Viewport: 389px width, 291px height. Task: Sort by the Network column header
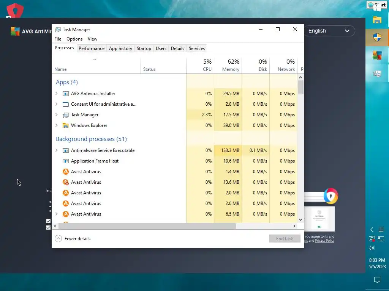(x=283, y=65)
